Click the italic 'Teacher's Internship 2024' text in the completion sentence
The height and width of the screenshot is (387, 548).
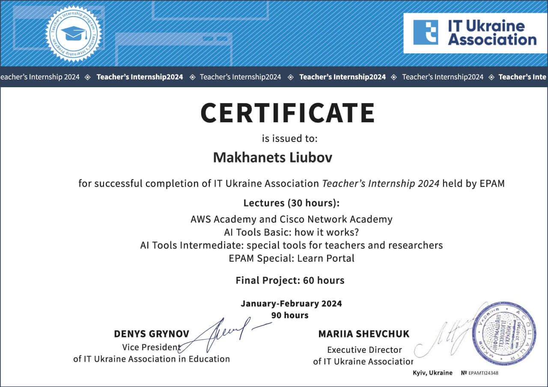381,184
